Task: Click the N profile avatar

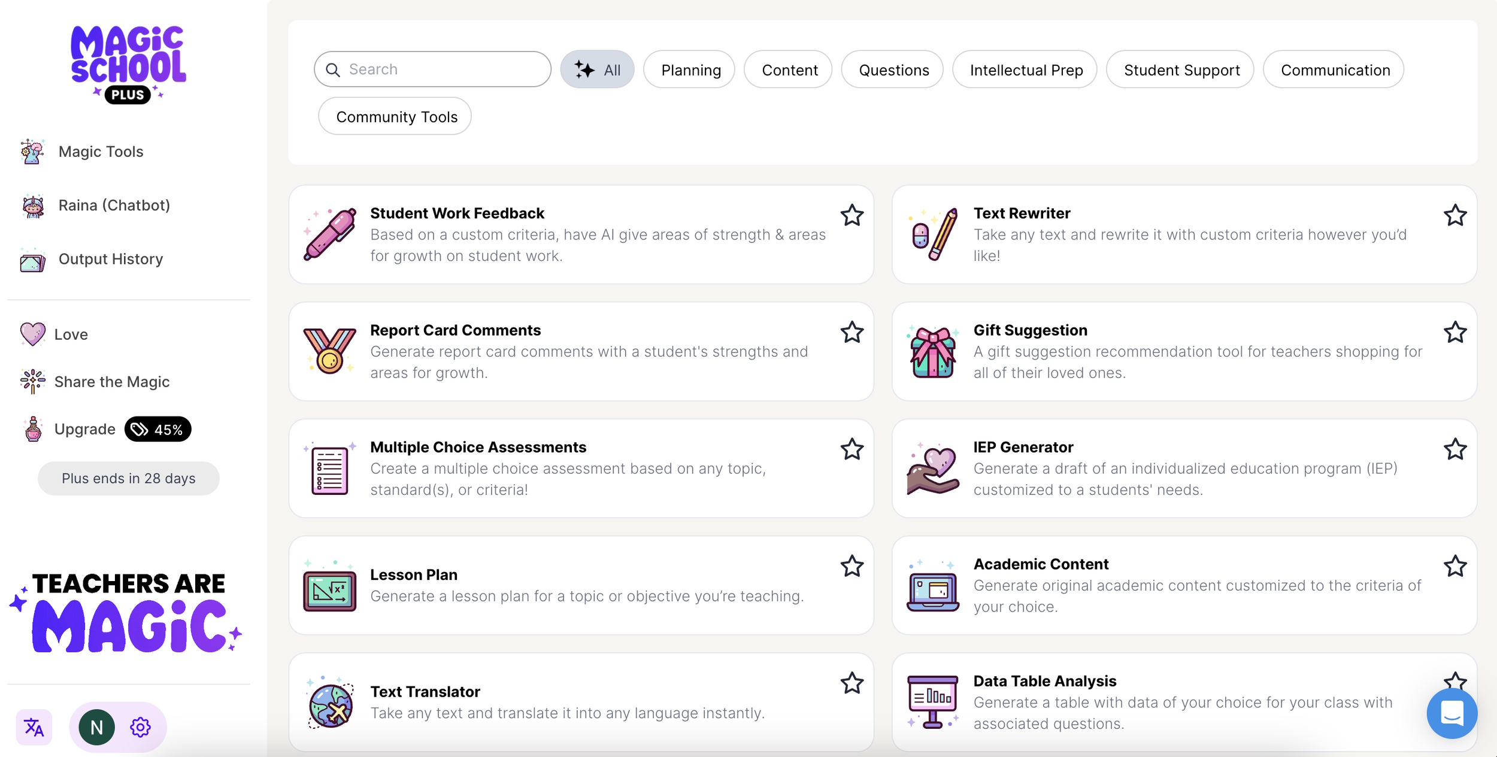Action: point(96,727)
